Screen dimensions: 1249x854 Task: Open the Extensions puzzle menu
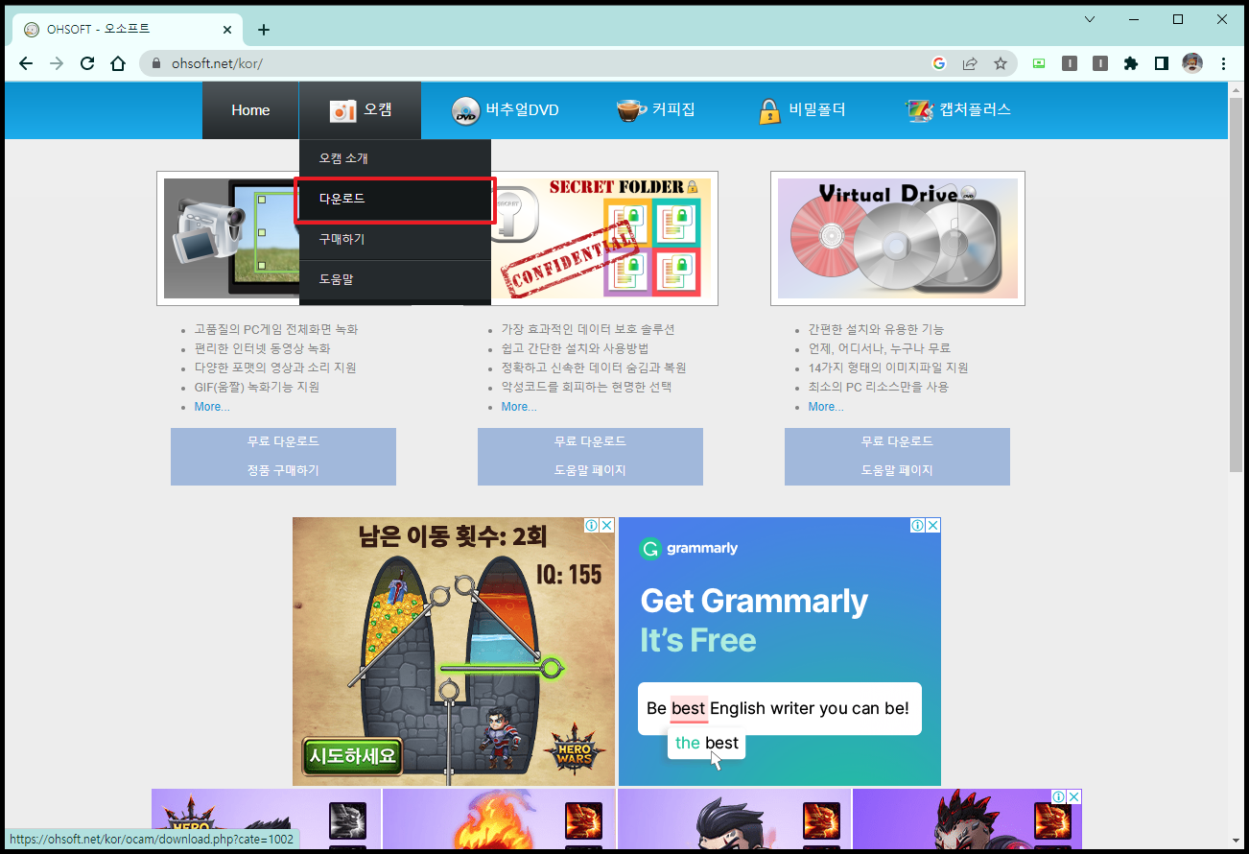(1131, 63)
